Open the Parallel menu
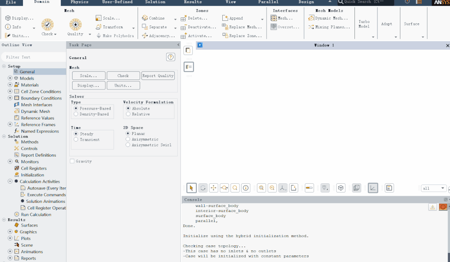This screenshot has height=262, width=450. coord(268,2)
